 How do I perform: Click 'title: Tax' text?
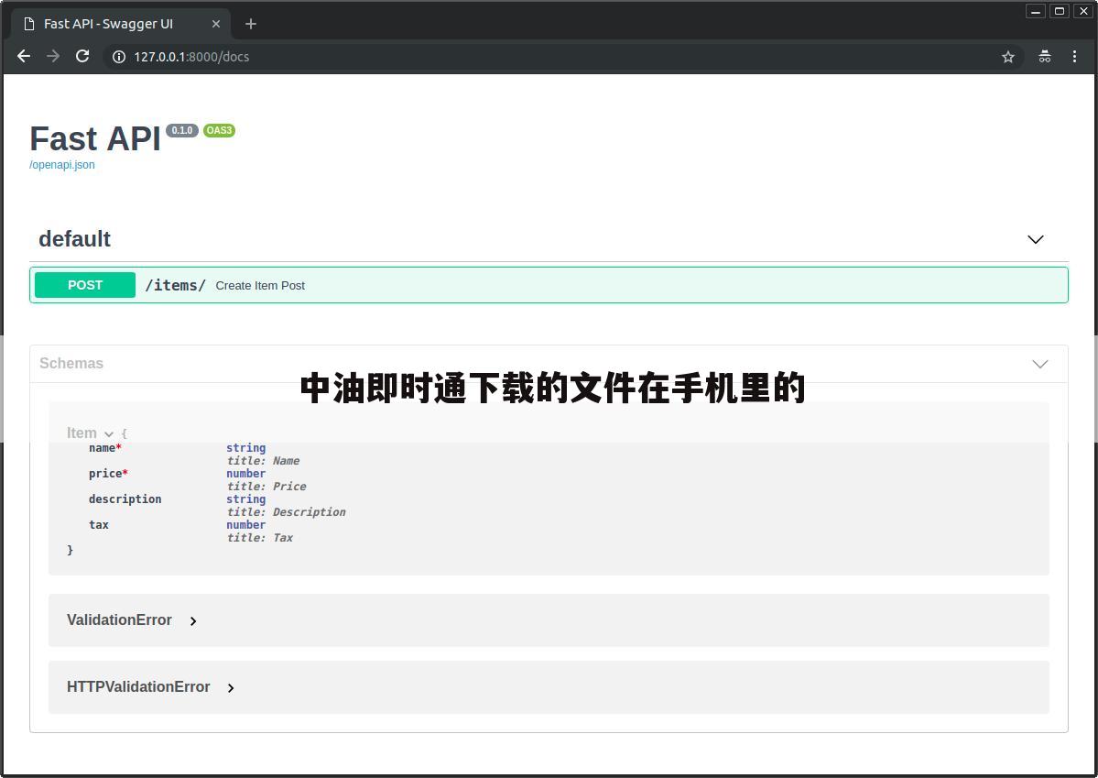260,538
